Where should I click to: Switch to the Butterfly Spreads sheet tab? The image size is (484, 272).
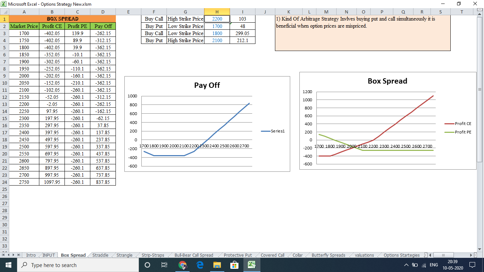[328, 255]
